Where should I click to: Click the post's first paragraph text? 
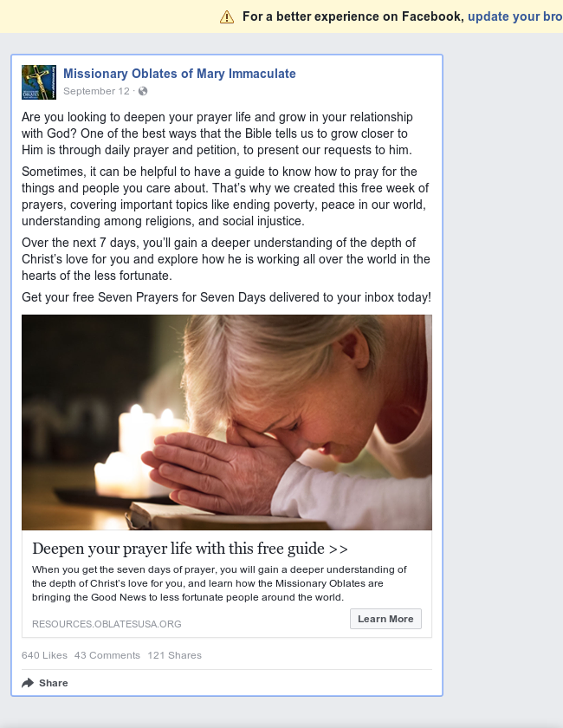point(217,133)
